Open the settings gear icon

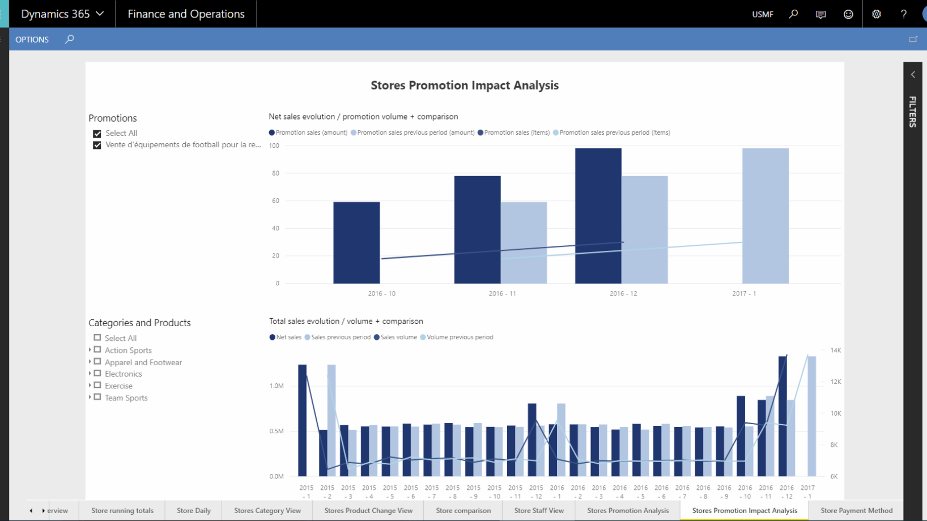[x=877, y=14]
